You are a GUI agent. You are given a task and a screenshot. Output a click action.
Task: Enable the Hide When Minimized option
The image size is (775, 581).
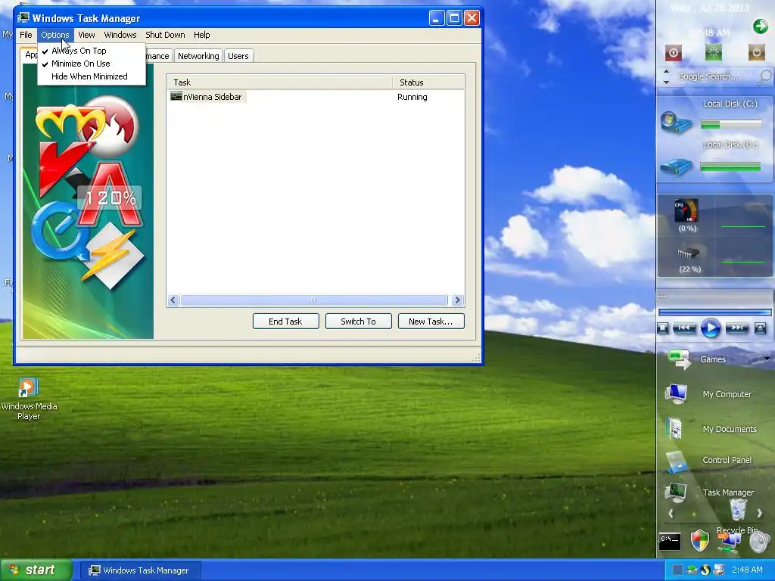click(x=91, y=76)
